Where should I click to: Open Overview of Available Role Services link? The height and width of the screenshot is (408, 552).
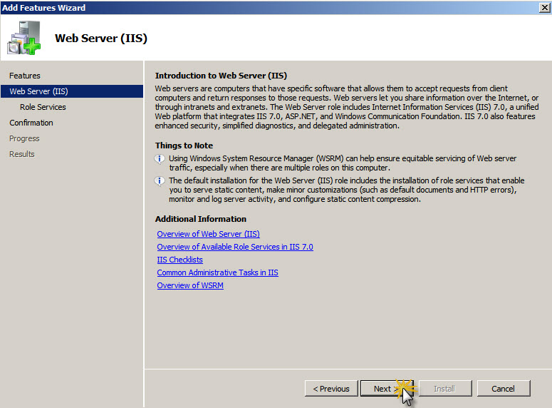[235, 247]
